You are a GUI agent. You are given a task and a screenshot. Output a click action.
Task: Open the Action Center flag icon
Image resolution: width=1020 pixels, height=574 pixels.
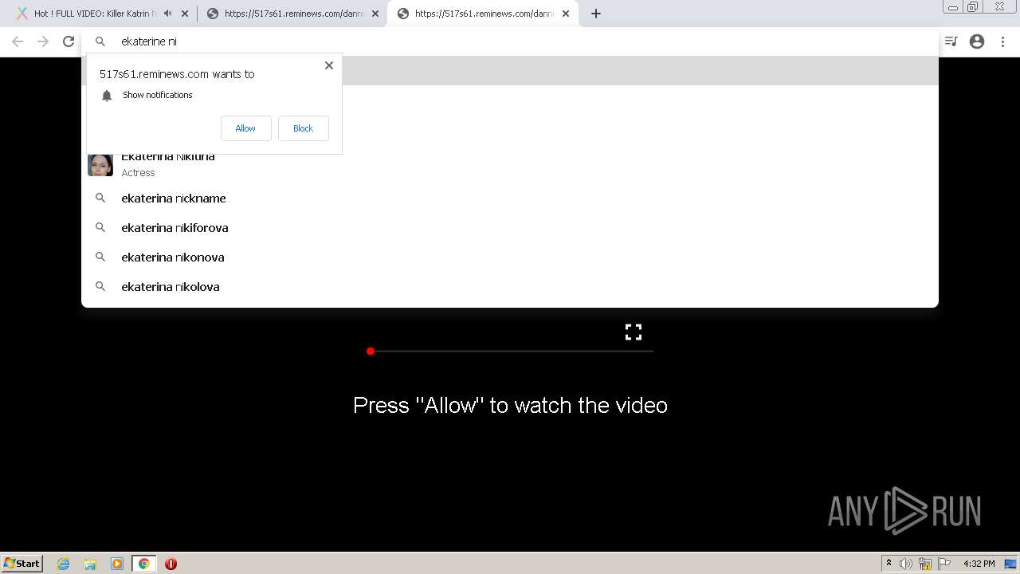(x=944, y=564)
